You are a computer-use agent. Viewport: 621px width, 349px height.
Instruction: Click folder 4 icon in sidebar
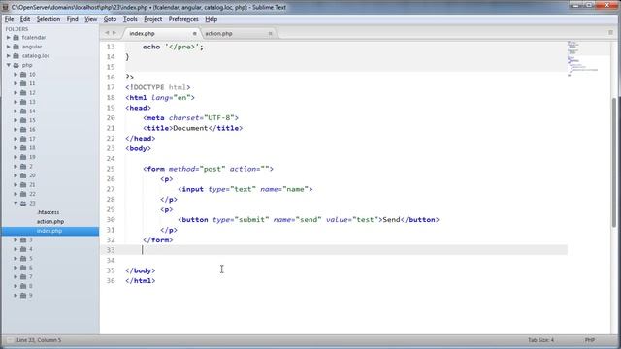23,249
